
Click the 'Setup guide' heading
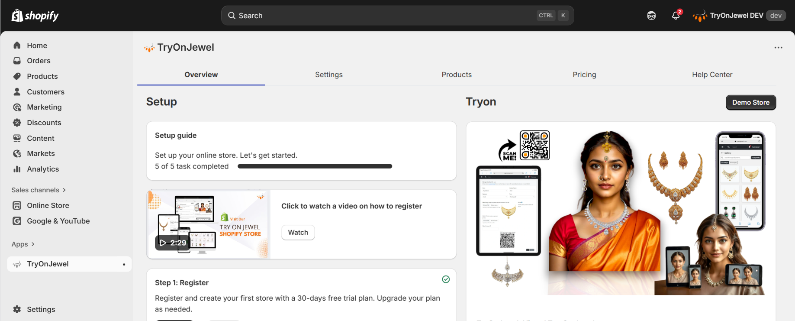176,135
